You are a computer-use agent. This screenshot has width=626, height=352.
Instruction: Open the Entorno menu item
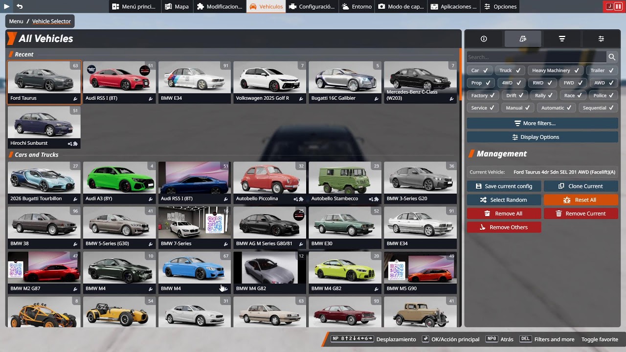click(357, 6)
